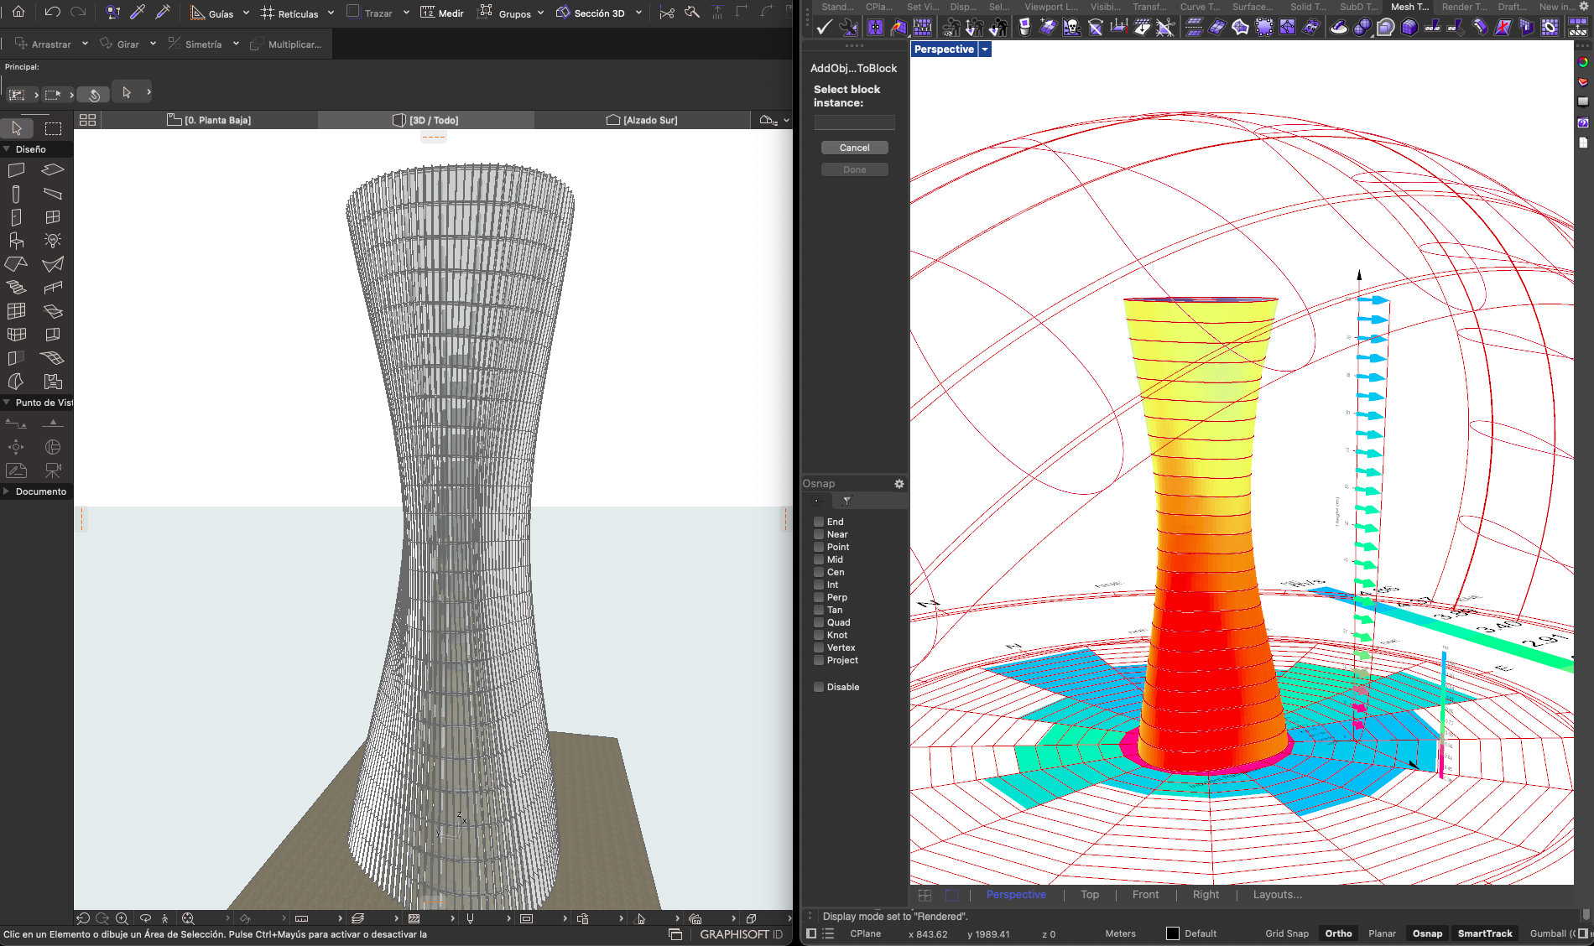Choose the Stair tool

18,286
